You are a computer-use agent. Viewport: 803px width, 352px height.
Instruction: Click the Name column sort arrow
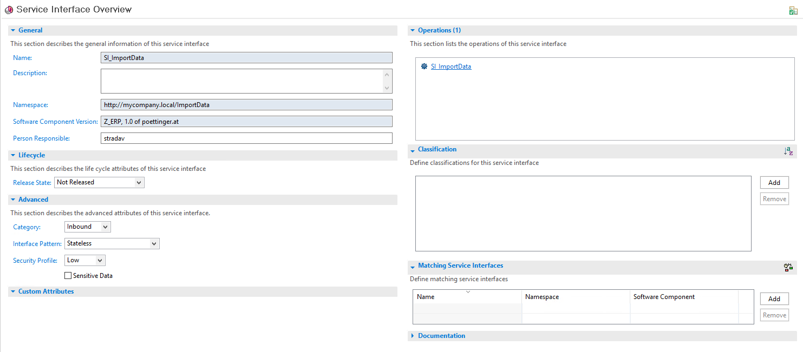[x=467, y=293]
